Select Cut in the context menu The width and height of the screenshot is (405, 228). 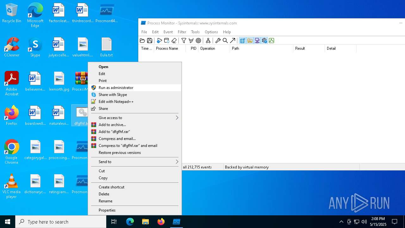point(135,171)
